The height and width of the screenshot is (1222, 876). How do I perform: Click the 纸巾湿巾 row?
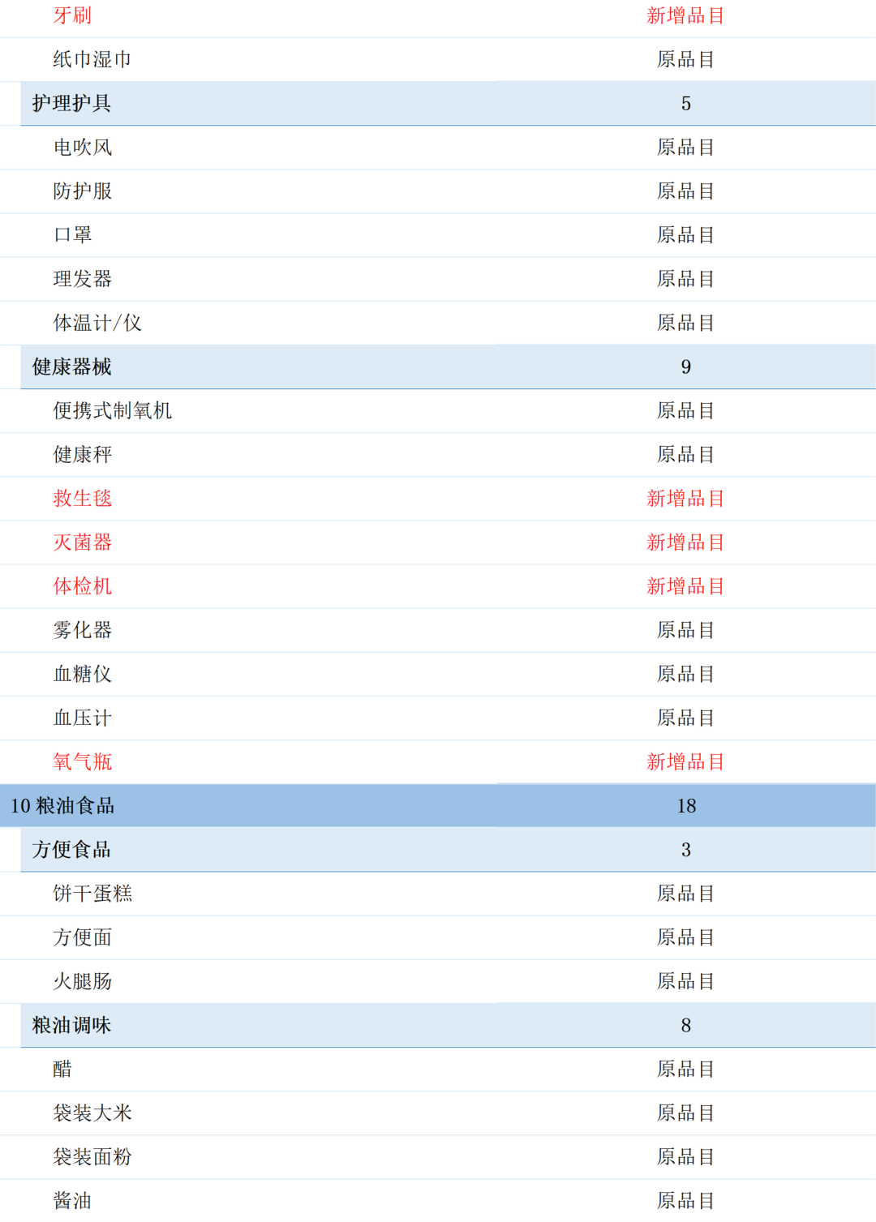[x=93, y=59]
